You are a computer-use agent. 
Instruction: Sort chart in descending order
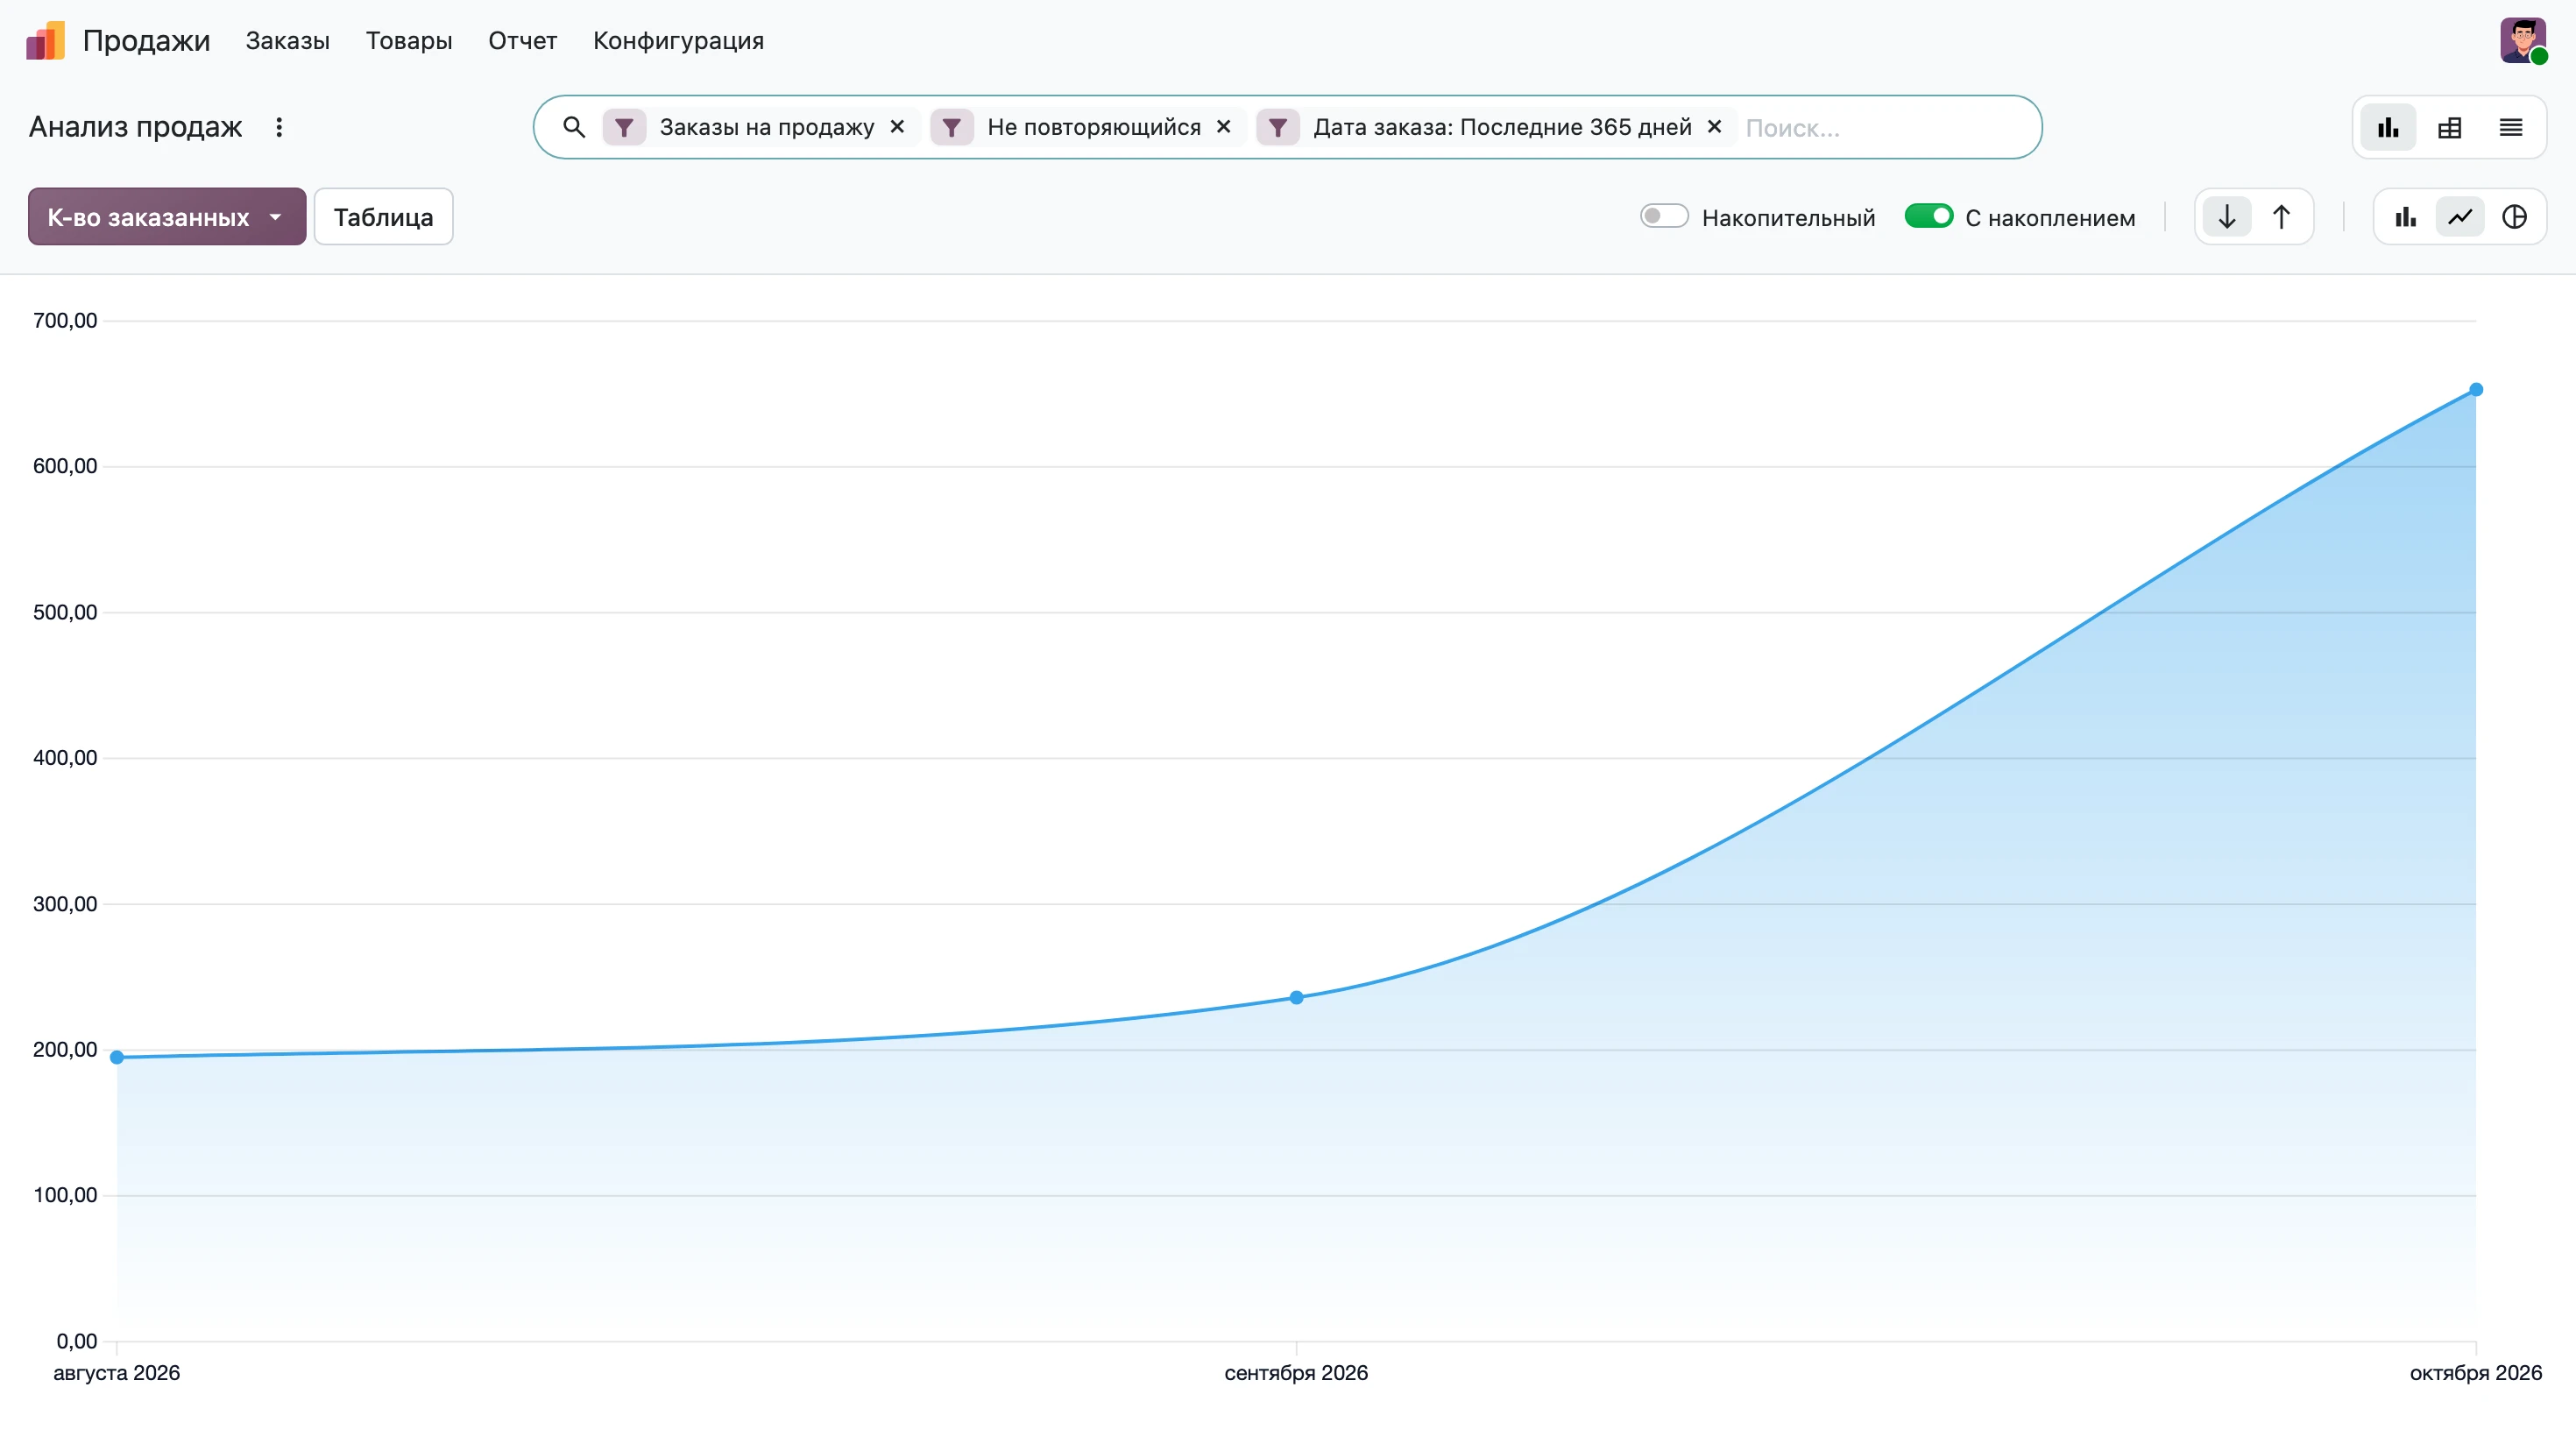[x=2227, y=217]
